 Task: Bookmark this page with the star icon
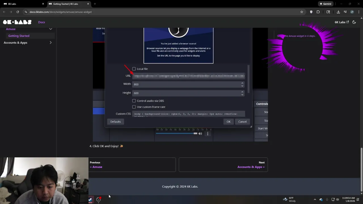tap(302, 12)
